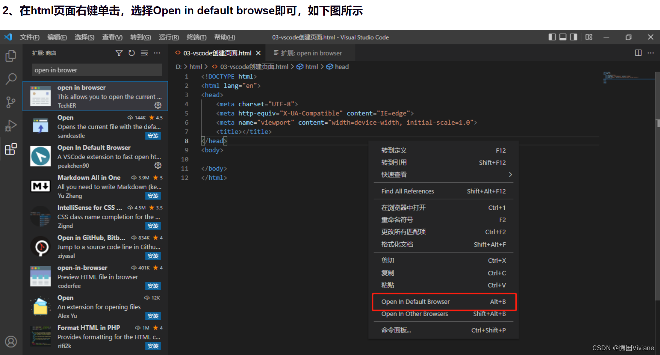The width and height of the screenshot is (660, 355).
Task: Open extensions panel more actions menu
Action: point(157,53)
